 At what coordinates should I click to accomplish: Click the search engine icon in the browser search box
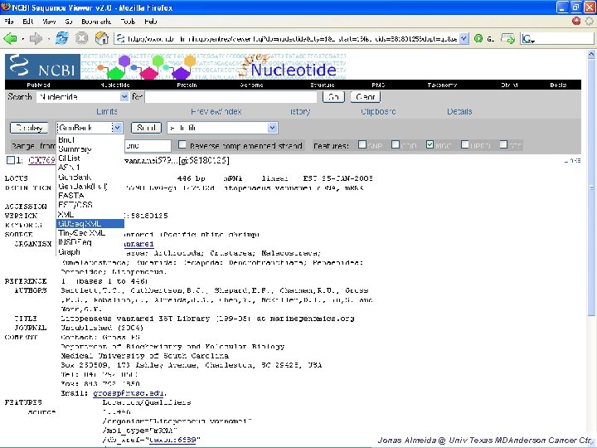(x=529, y=38)
